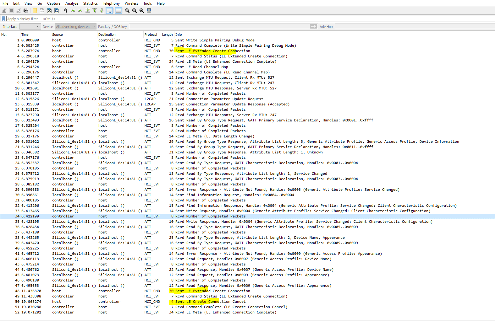Open the Go menu
The image size is (495, 321).
(x=40, y=3)
